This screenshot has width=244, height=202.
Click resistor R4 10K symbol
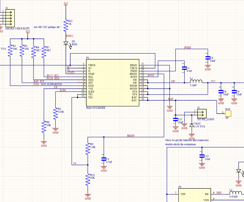pyautogui.click(x=10, y=50)
